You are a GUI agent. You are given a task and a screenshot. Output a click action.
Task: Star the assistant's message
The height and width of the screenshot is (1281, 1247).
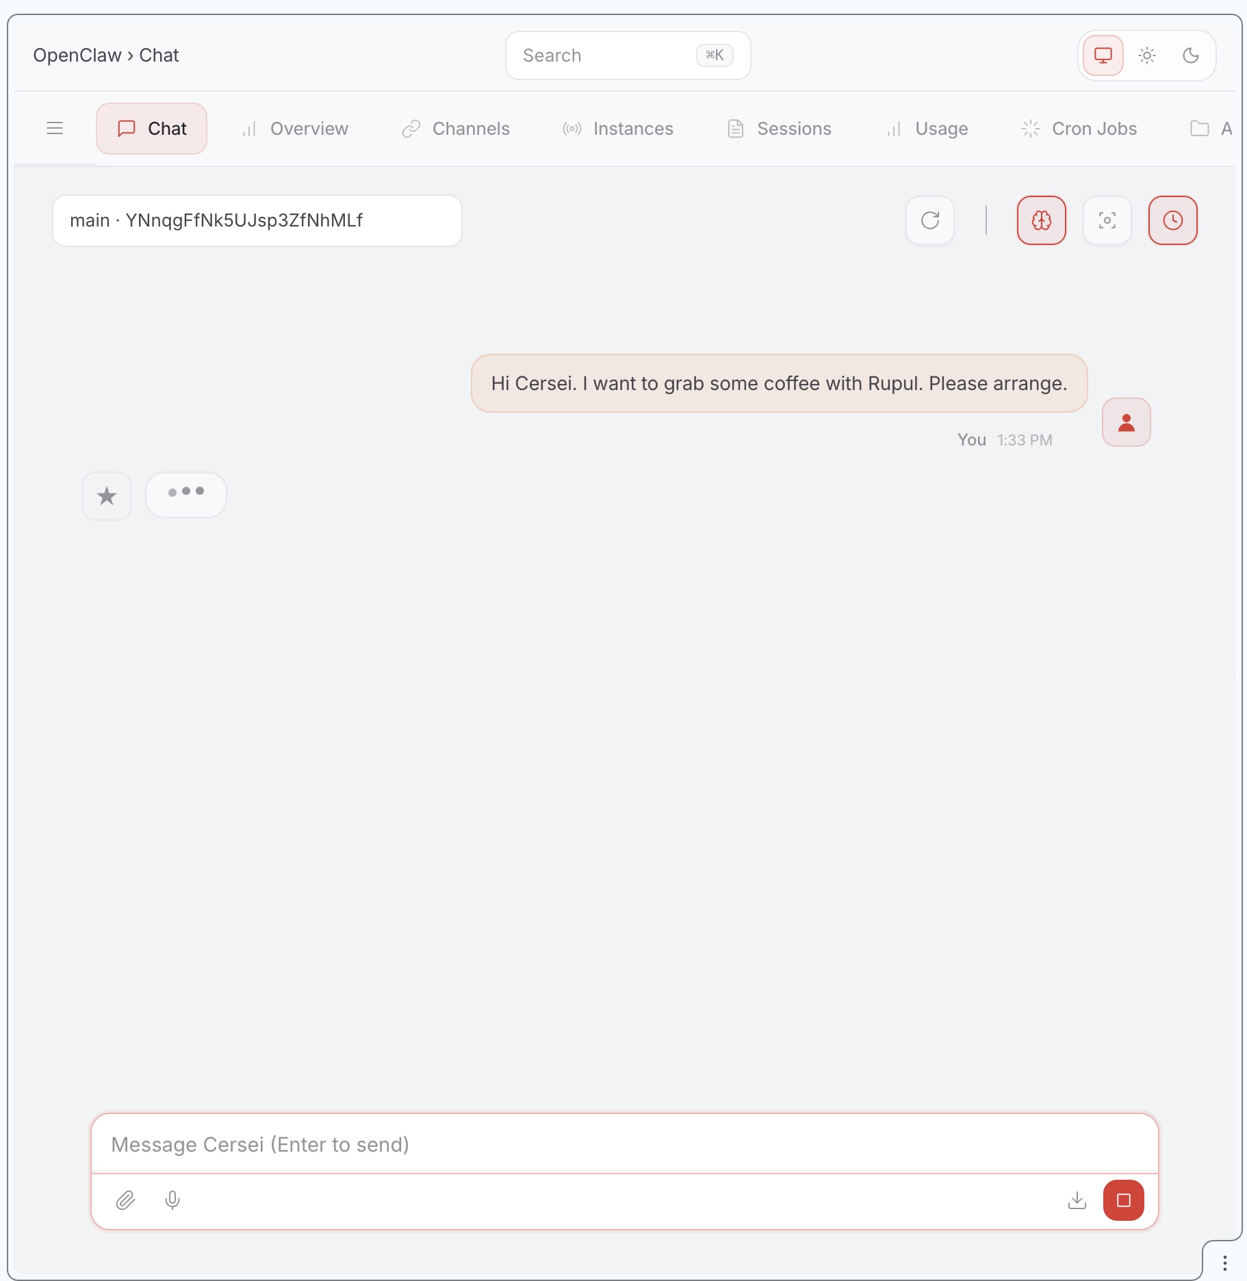[x=107, y=495]
